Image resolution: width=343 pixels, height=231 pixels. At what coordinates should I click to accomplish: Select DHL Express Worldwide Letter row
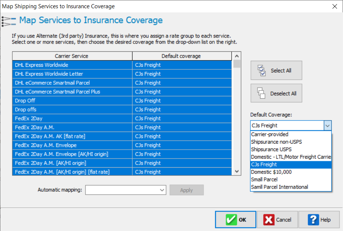coord(122,74)
